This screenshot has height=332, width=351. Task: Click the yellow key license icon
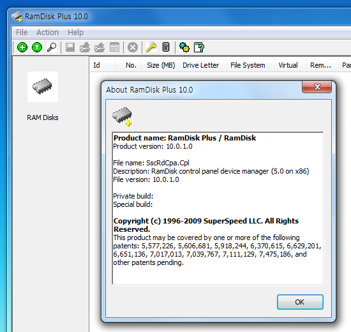(151, 47)
